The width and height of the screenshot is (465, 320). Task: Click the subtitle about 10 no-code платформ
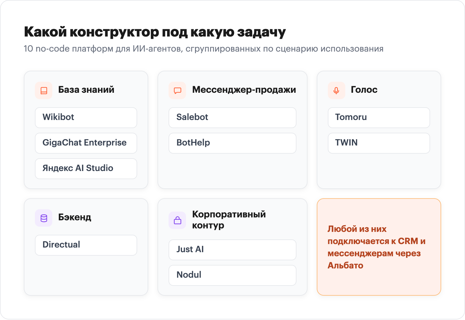(x=203, y=49)
